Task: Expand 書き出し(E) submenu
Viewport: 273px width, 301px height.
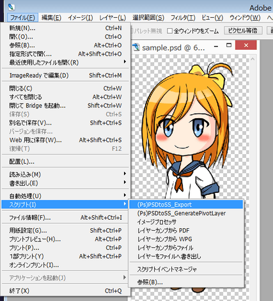Action: (65, 183)
